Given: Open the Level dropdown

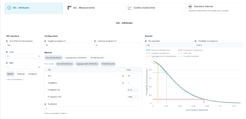Looking at the screenshot, I should (22, 56).
